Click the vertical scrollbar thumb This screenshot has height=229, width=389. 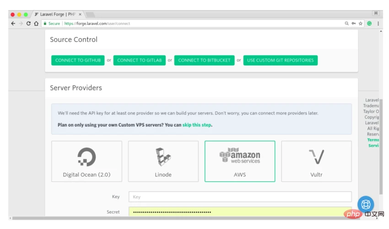click(381, 147)
